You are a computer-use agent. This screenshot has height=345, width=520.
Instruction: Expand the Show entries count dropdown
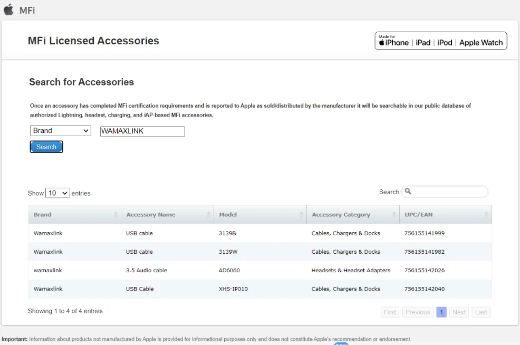[x=57, y=193]
